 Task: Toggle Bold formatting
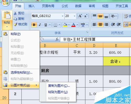(34, 25)
